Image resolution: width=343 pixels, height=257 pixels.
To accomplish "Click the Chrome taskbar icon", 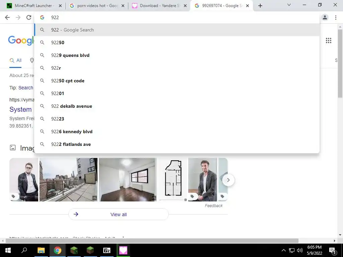I will [58, 250].
